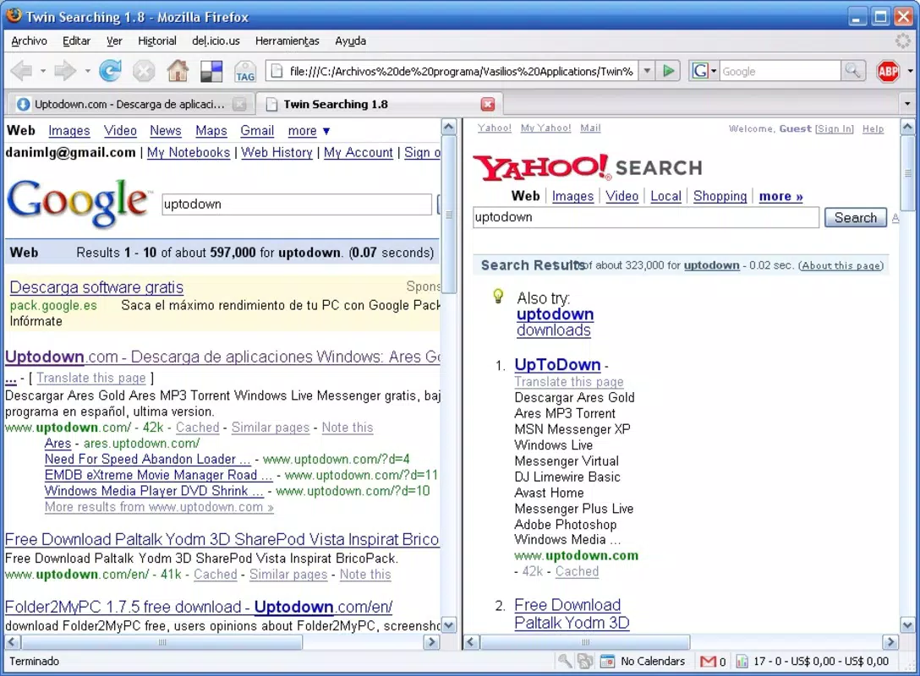Open the Archivo menu
The height and width of the screenshot is (676, 920).
pyautogui.click(x=29, y=41)
